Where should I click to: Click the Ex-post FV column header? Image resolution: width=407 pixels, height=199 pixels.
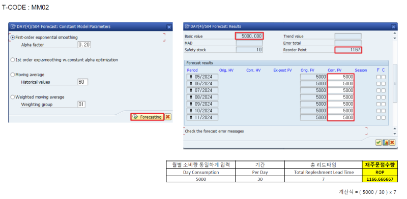[283, 70]
